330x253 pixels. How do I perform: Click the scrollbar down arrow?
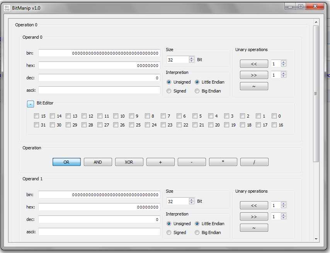(316, 239)
